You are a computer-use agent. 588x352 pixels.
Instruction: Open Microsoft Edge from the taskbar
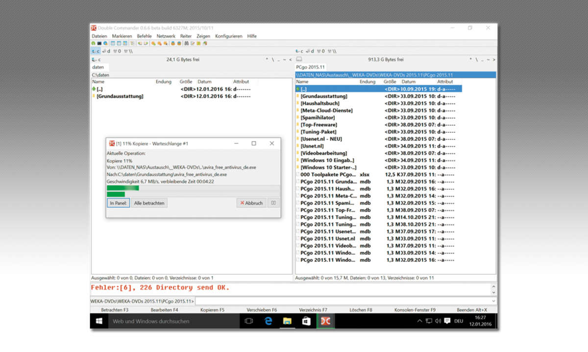coord(268,321)
